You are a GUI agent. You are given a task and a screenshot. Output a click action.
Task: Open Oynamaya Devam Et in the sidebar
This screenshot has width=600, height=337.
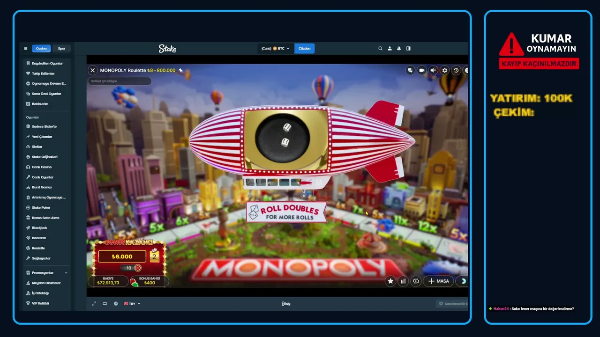(47, 83)
